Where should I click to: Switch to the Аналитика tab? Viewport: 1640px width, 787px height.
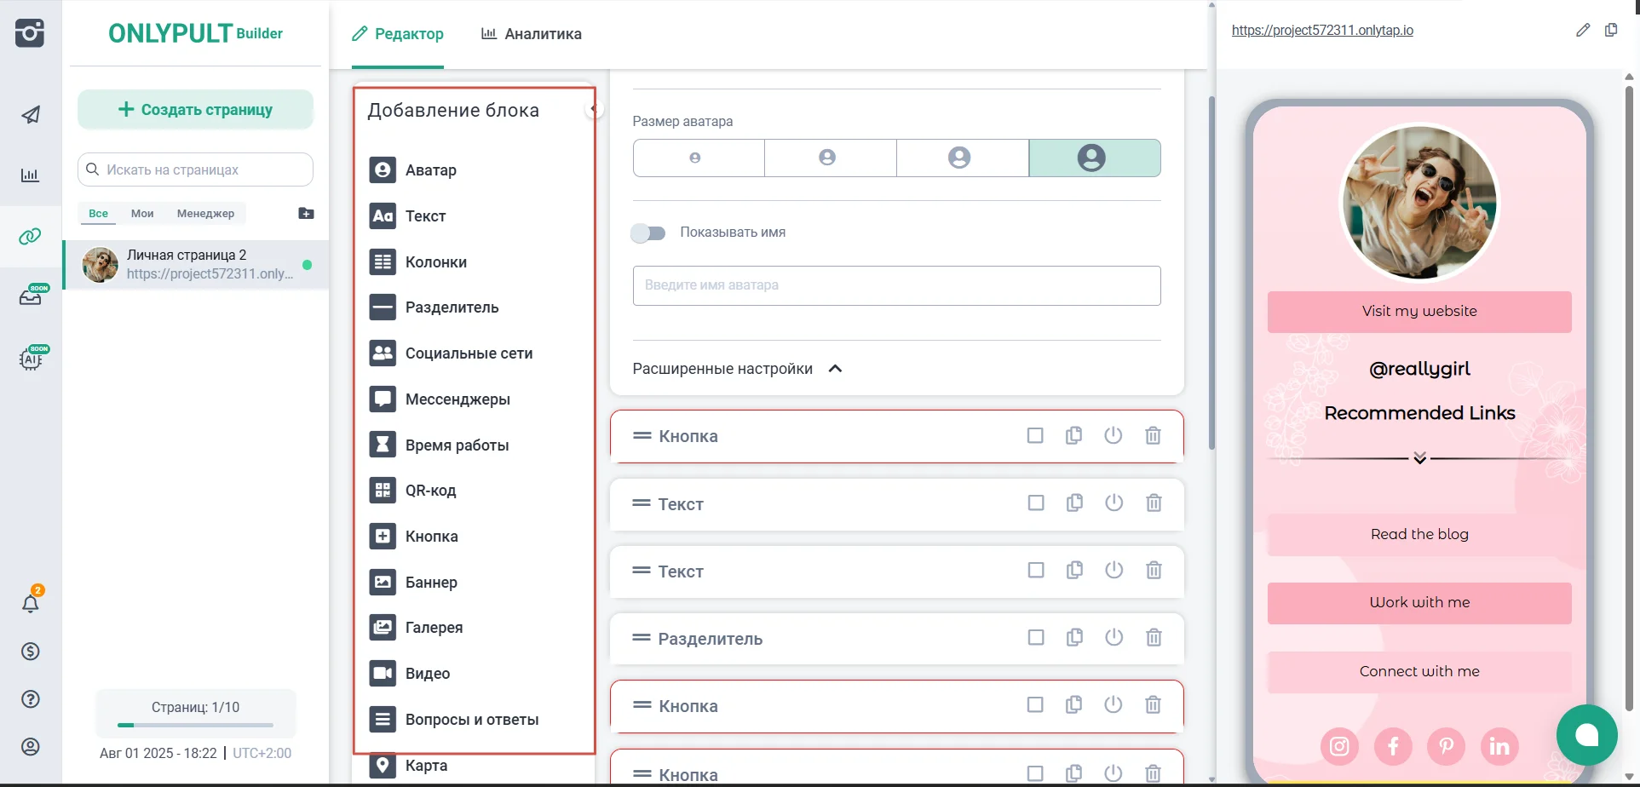(x=532, y=34)
